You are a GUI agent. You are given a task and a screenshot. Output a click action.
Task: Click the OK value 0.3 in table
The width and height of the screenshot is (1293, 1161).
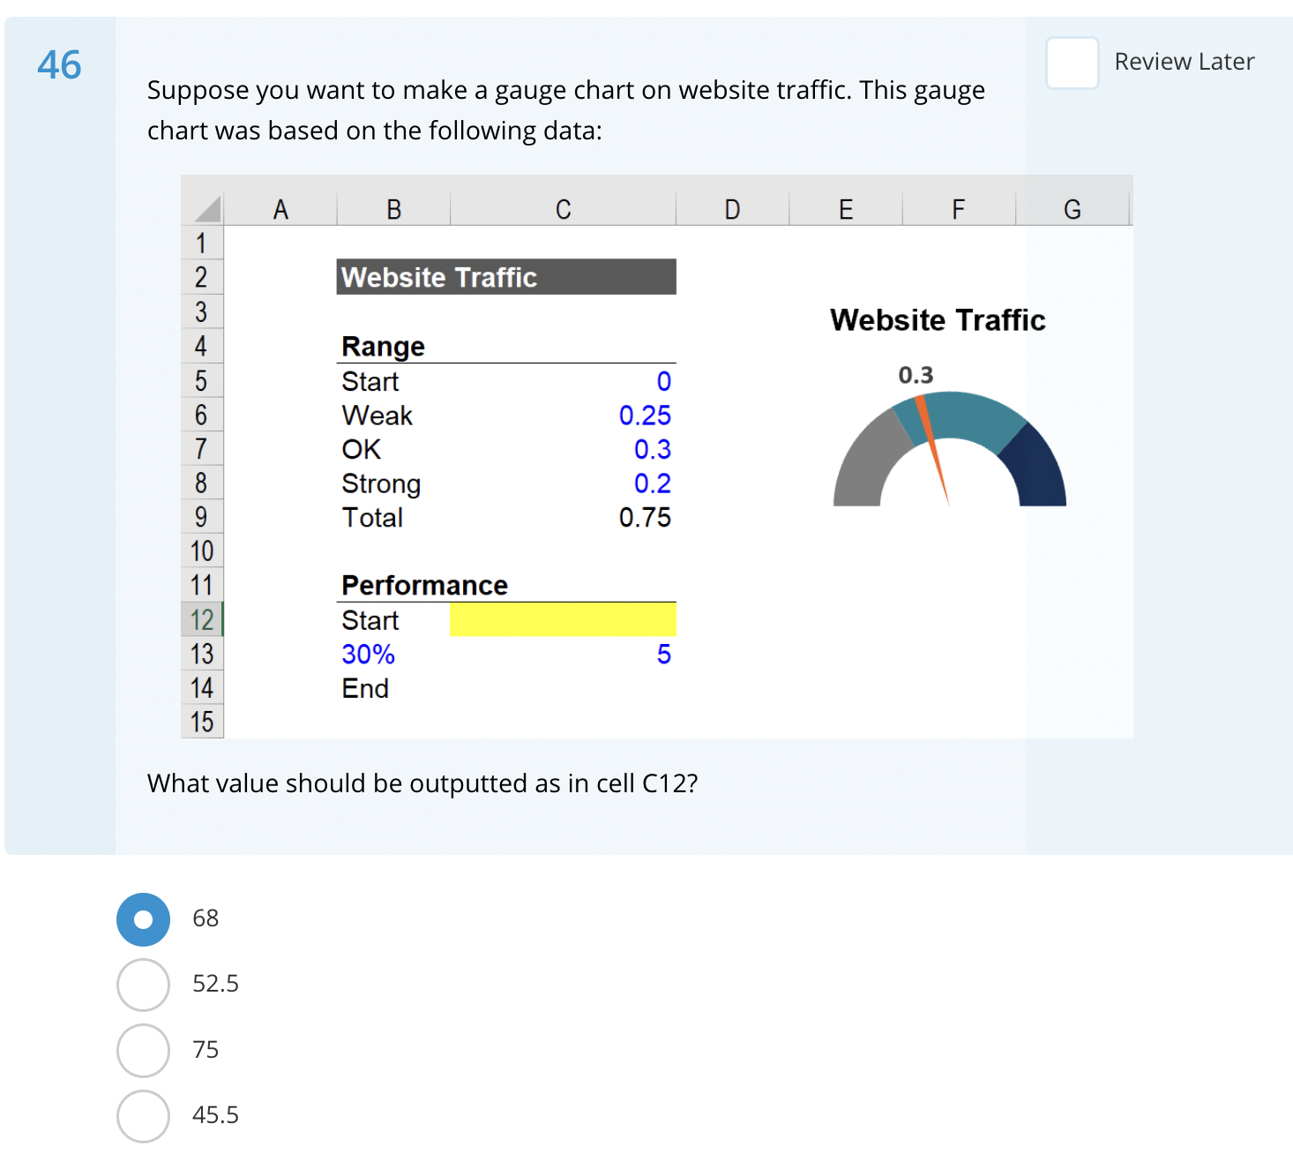click(x=653, y=450)
